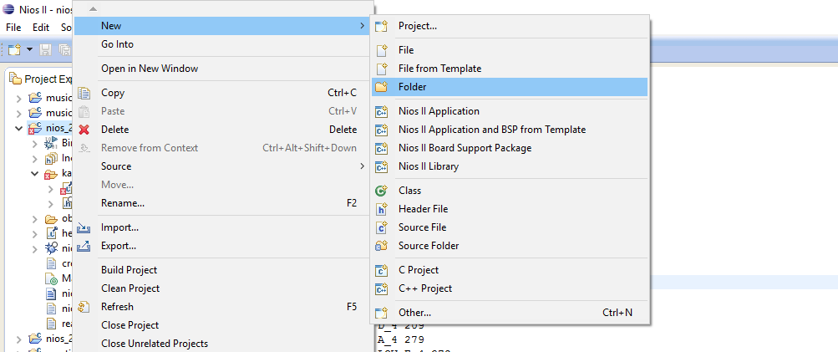
Task: Select Folder in New submenu
Action: click(510, 87)
